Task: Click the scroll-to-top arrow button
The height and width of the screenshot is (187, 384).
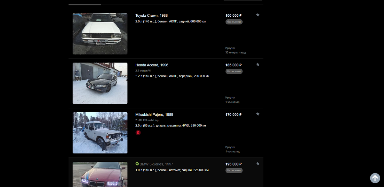Action: 375,178
